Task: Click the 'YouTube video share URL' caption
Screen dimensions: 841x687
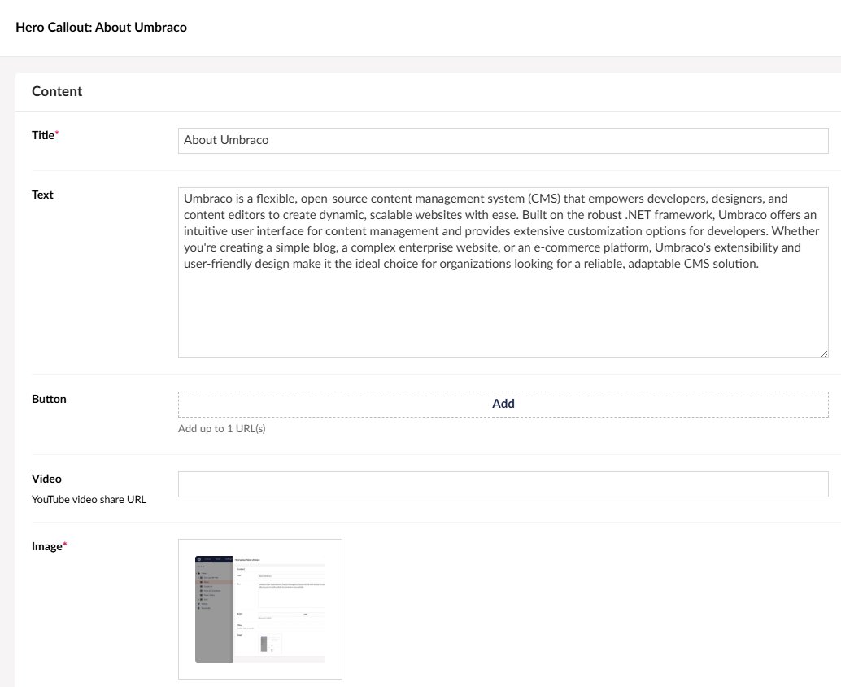Action: pyautogui.click(x=89, y=499)
